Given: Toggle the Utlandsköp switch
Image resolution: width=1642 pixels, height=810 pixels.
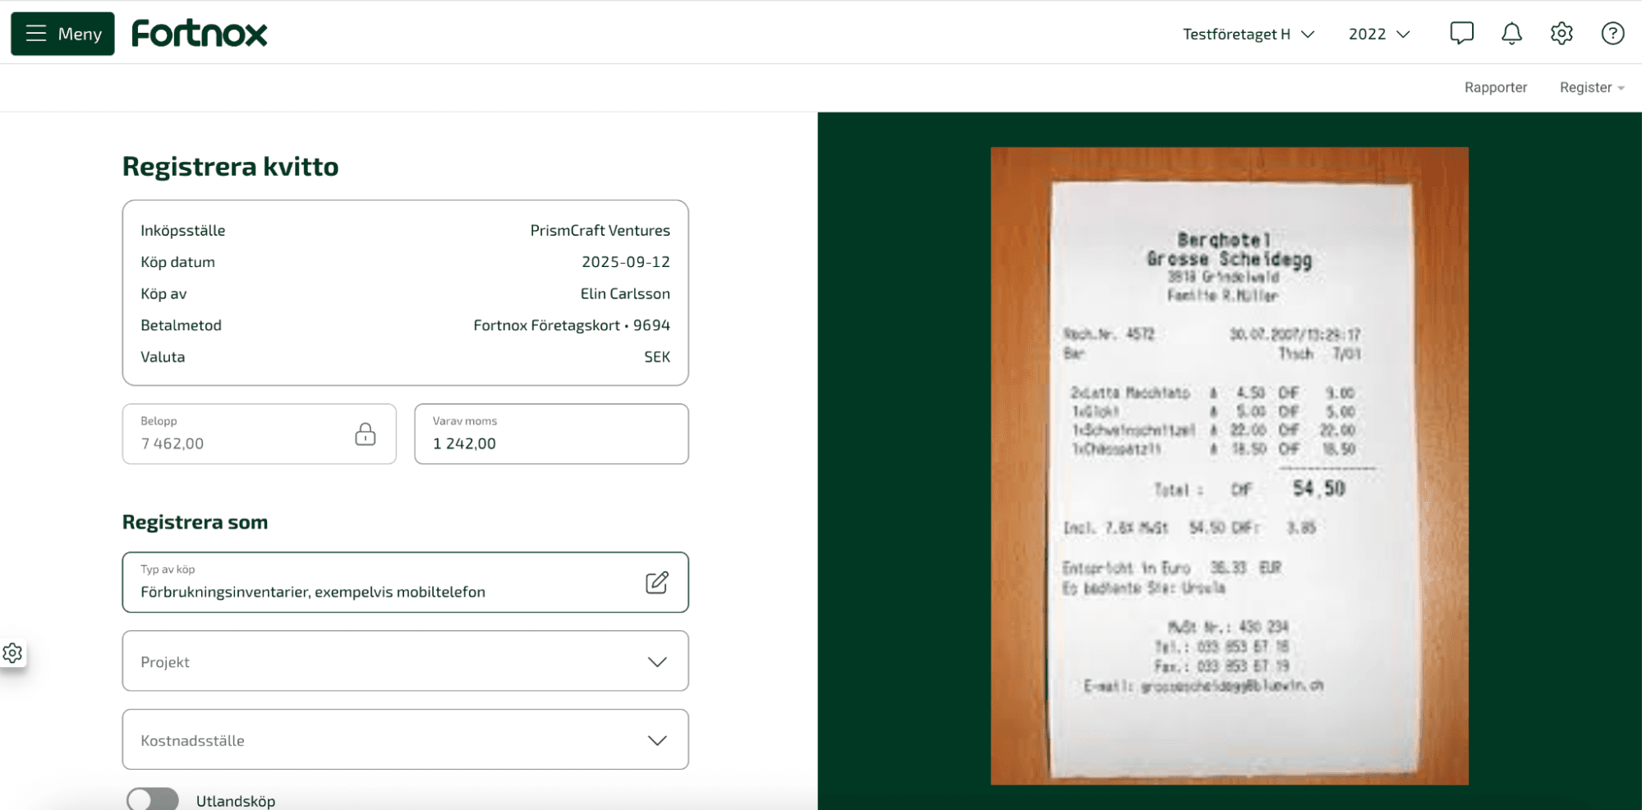Looking at the screenshot, I should pyautogui.click(x=153, y=800).
